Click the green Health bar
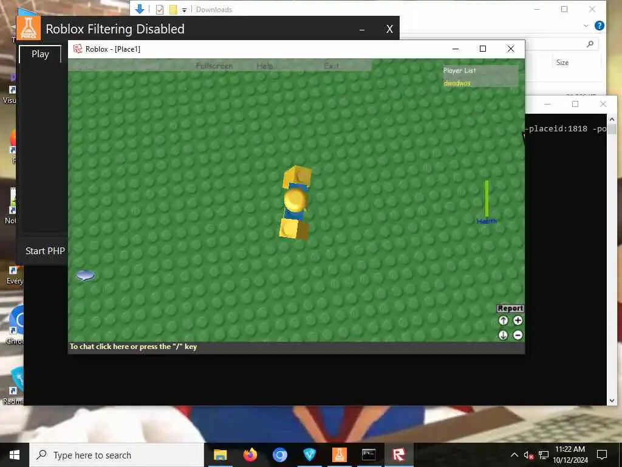 coord(487,199)
